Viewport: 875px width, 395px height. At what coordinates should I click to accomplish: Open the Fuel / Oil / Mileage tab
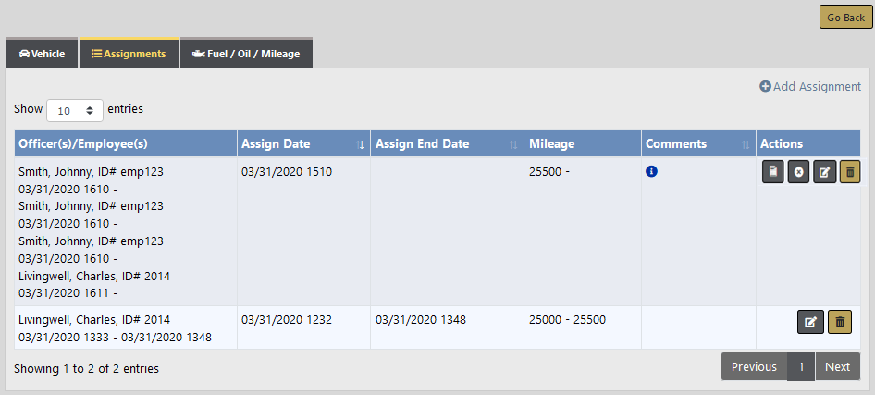[246, 54]
